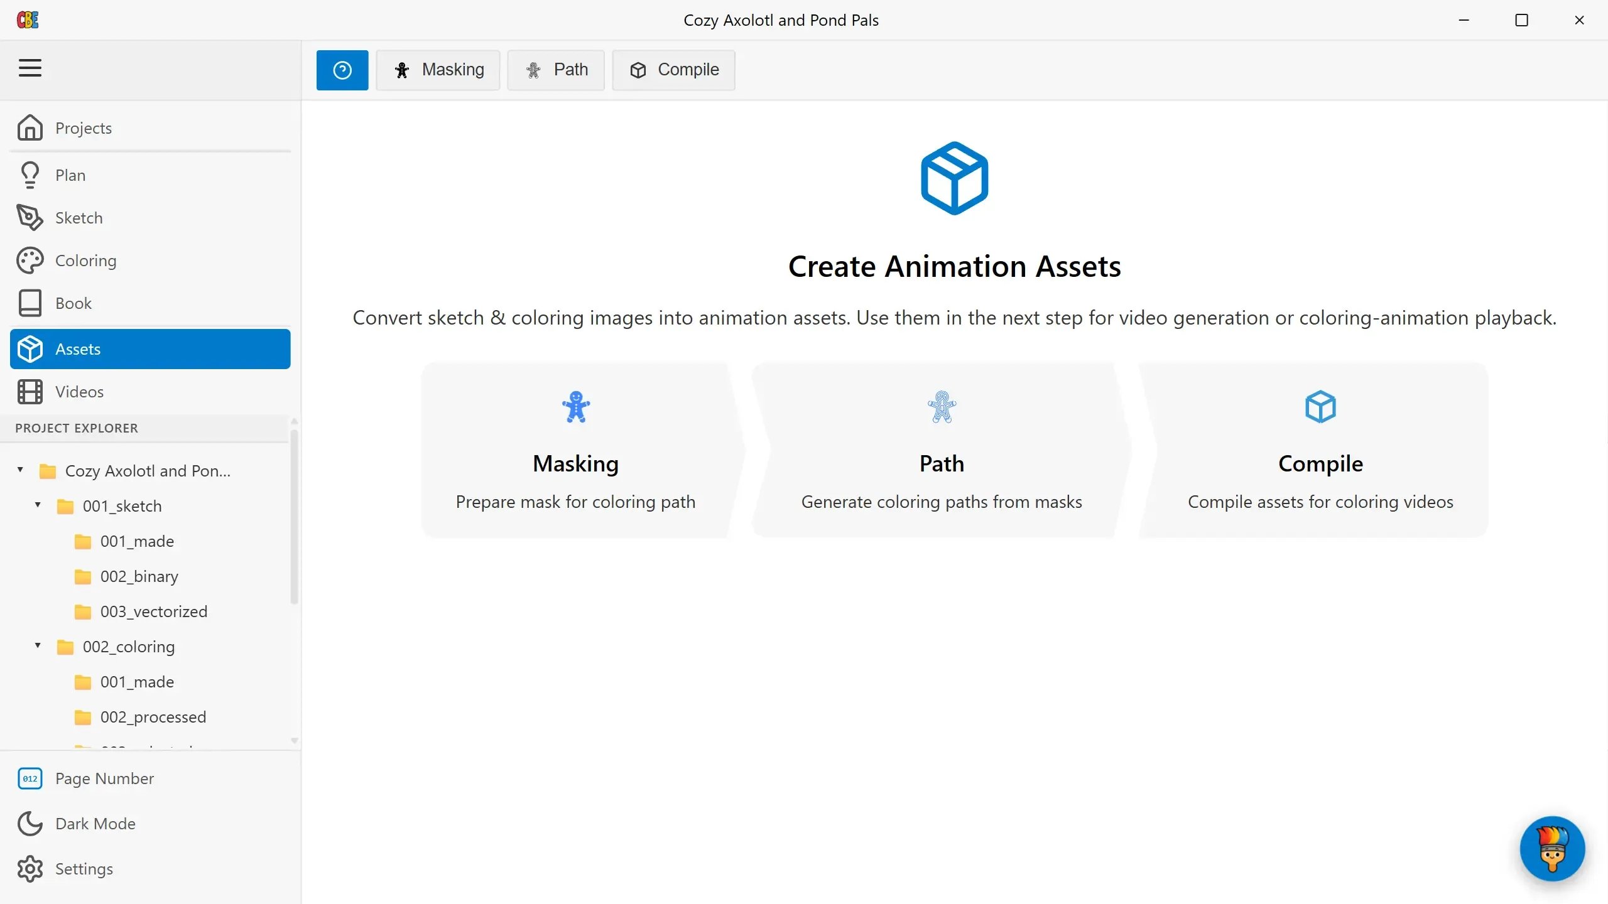Click the Settings gear icon
This screenshot has height=904, width=1608.
(x=30, y=869)
